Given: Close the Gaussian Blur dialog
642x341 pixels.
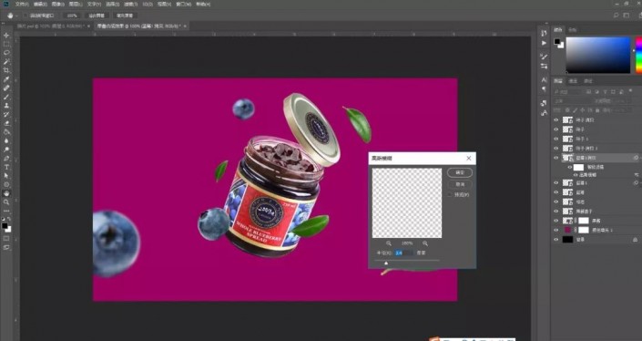Looking at the screenshot, I should coord(469,158).
